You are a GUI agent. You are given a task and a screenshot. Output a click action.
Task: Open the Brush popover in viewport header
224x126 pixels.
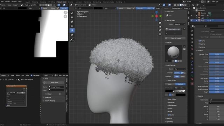159,8
